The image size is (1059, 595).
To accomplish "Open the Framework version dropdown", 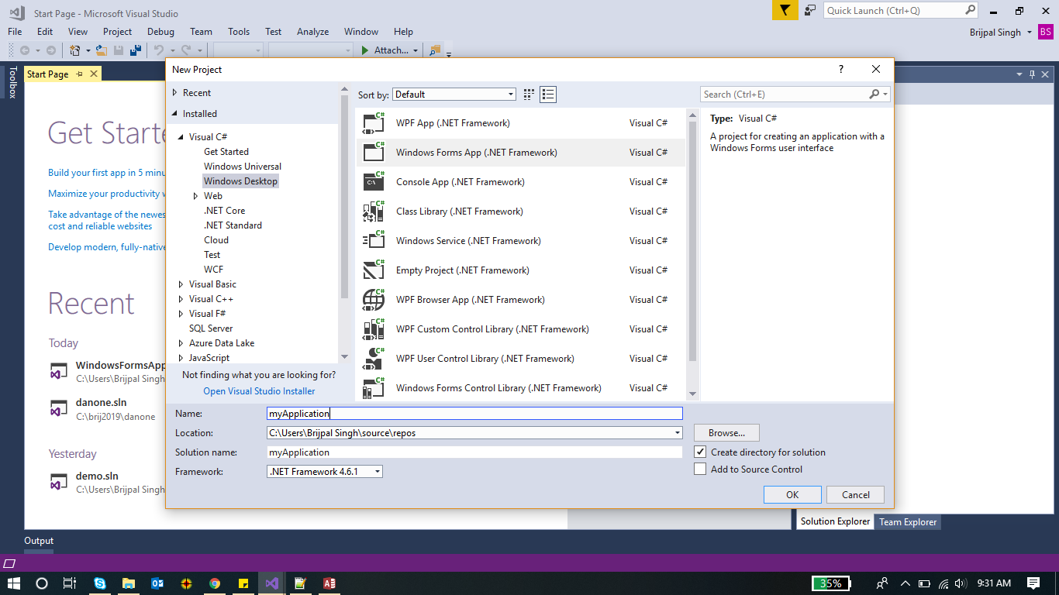I will coord(377,470).
